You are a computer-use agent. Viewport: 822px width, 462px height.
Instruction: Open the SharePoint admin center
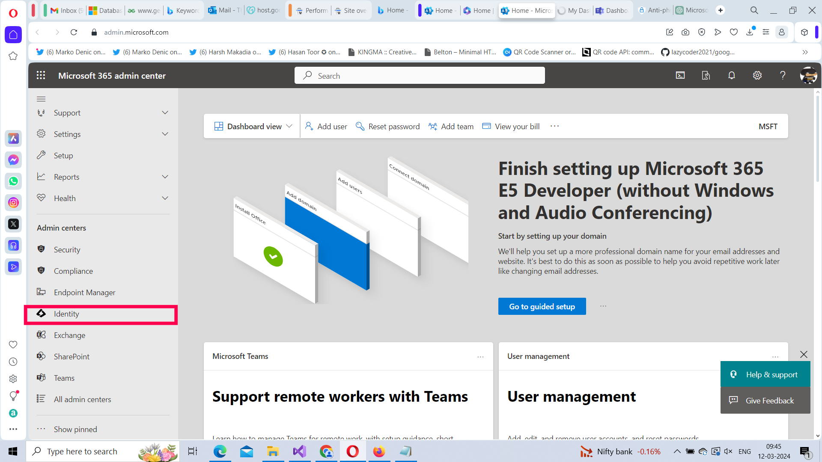point(71,356)
